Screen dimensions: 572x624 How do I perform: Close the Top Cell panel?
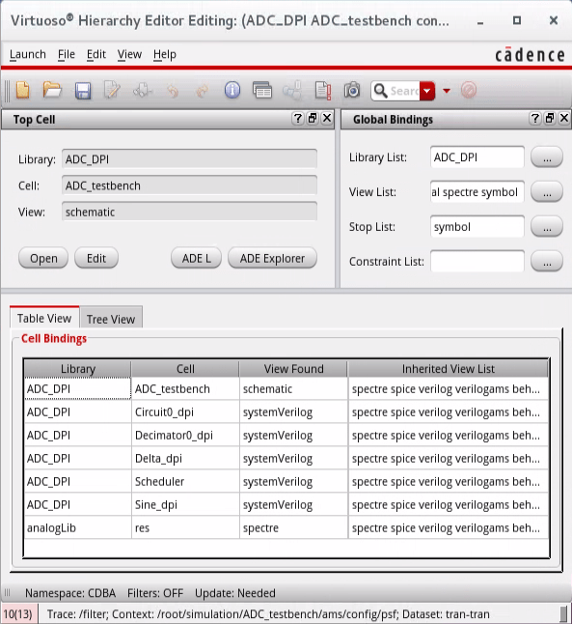coord(327,118)
